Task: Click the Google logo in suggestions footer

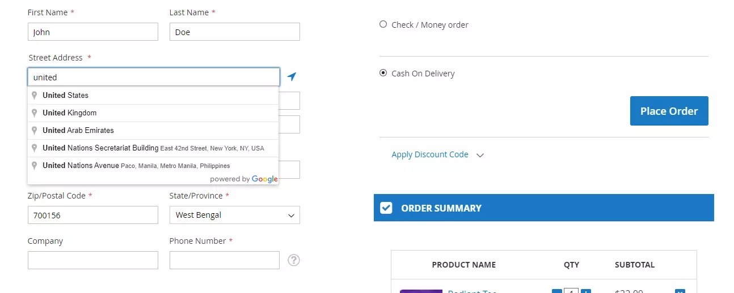Action: click(x=265, y=179)
